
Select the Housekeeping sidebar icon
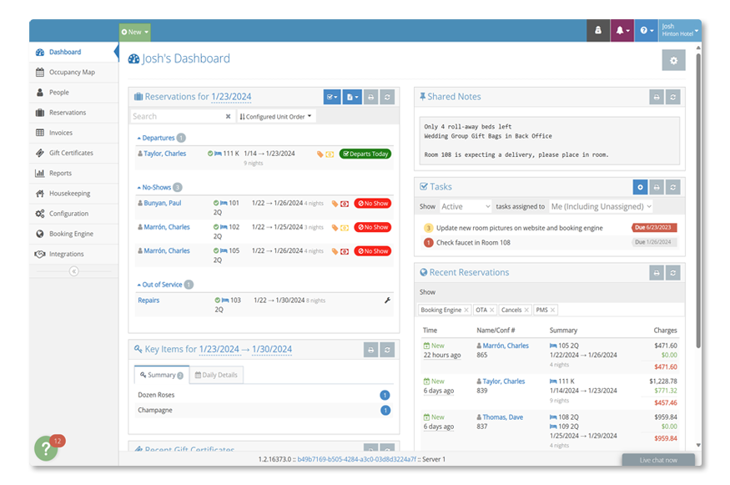[x=40, y=193]
